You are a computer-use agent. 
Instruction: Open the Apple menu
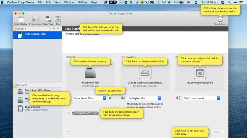(2, 2)
